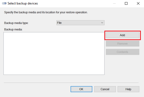
Task: Click the empty title bar area
Action: pos(73,3)
